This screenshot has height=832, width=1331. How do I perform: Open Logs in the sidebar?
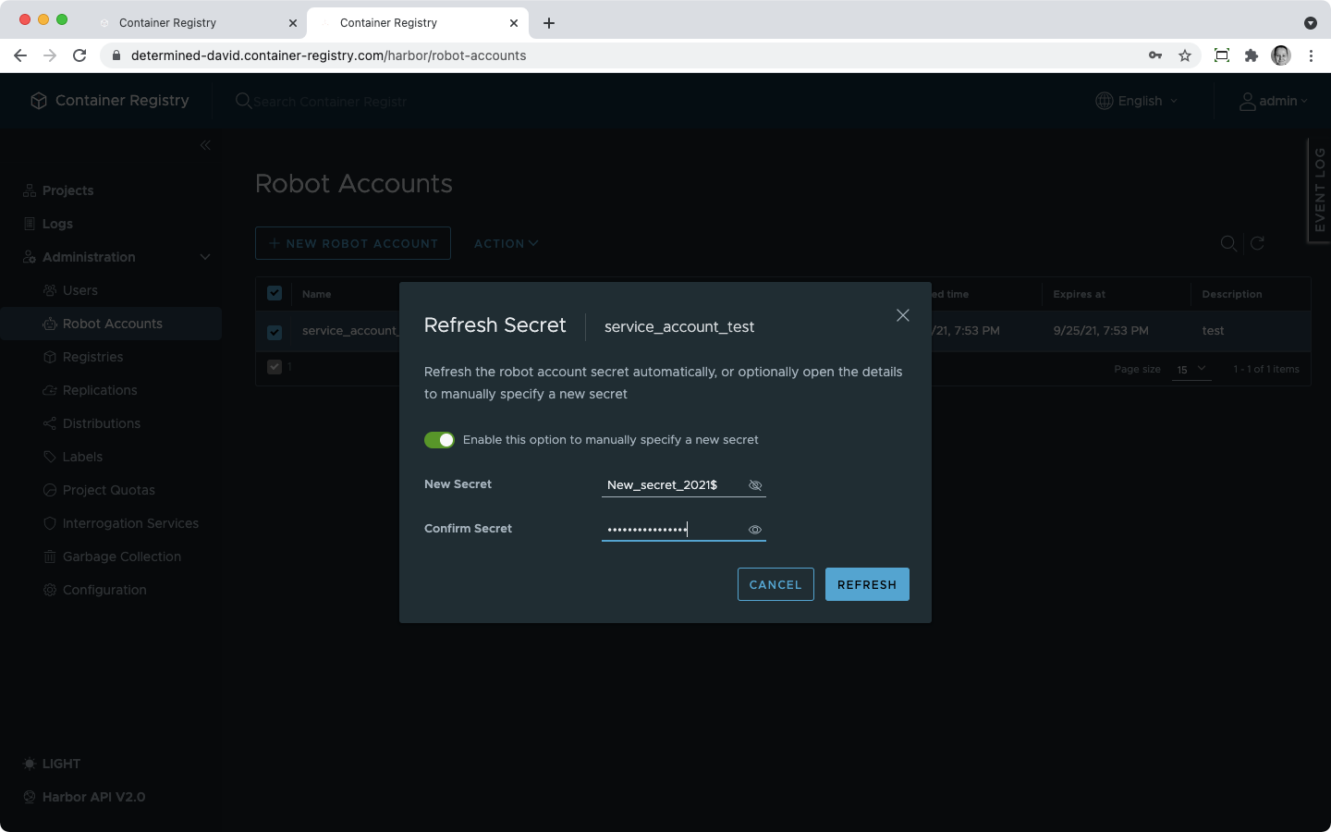[57, 224]
